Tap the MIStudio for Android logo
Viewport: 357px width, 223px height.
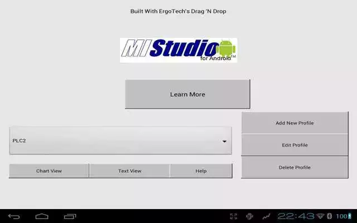178,50
